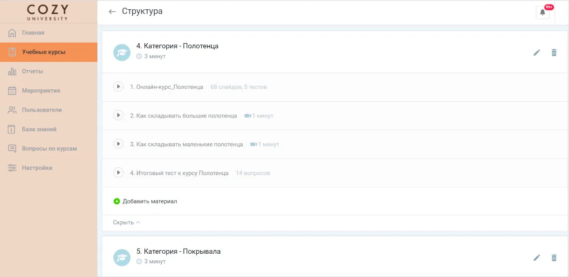
Task: Click the back arrow next to Структура
Action: point(112,12)
